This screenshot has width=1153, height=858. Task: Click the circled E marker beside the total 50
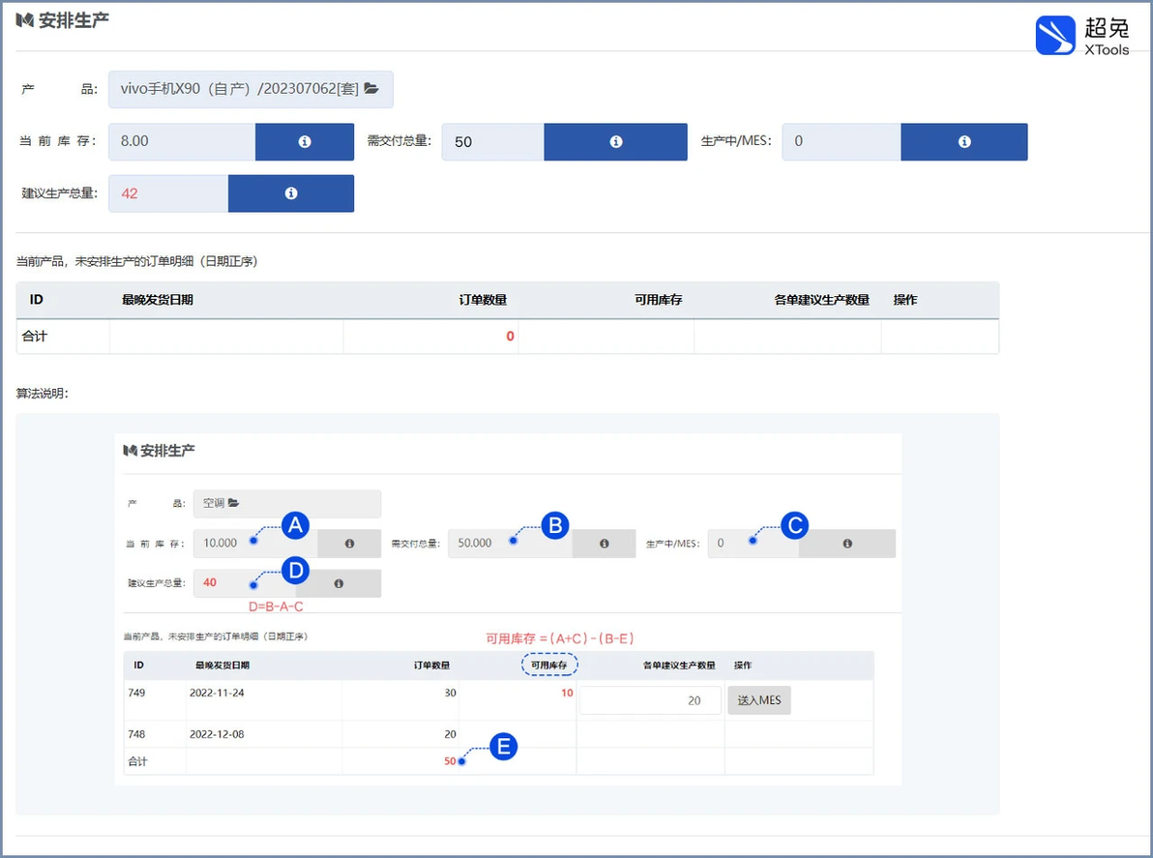[503, 747]
